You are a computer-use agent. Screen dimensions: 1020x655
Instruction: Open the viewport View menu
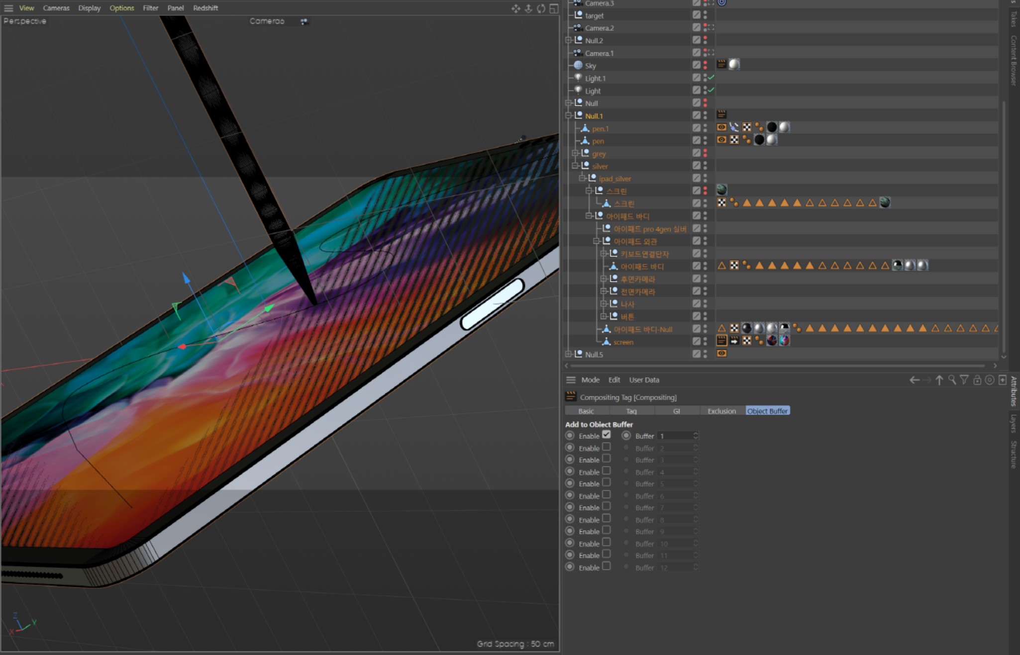pyautogui.click(x=26, y=8)
